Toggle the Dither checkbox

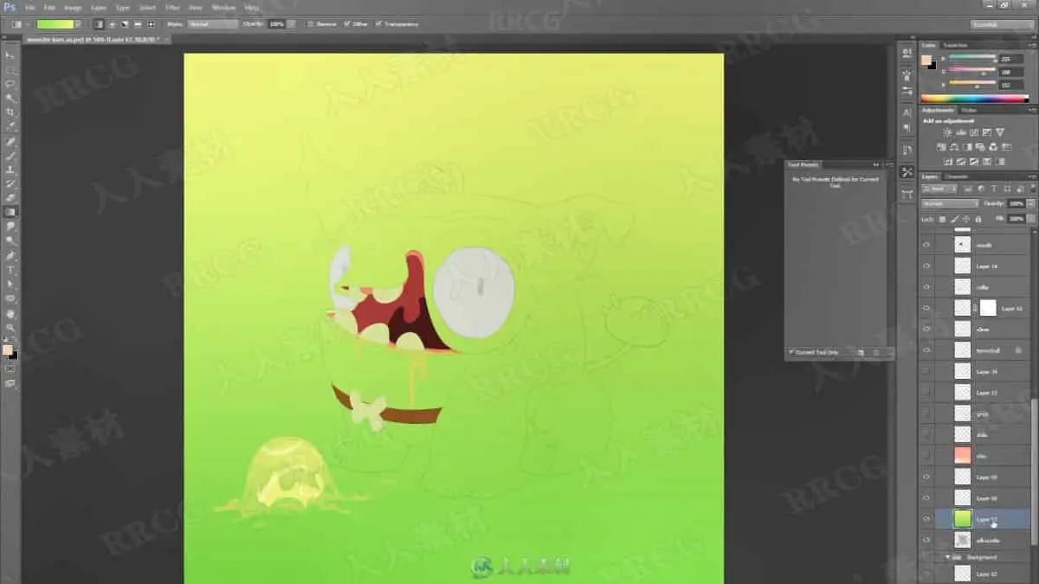tap(348, 24)
